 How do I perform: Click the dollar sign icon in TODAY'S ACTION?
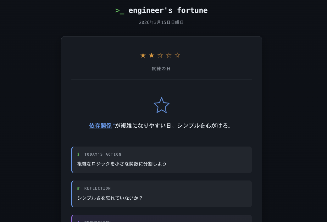click(78, 154)
